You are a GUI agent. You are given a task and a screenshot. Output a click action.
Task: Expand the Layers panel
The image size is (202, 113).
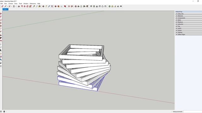pyautogui.click(x=188, y=28)
